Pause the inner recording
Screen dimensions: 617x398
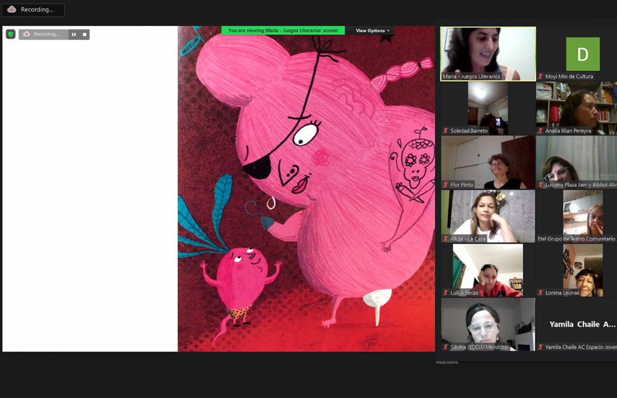click(x=74, y=34)
